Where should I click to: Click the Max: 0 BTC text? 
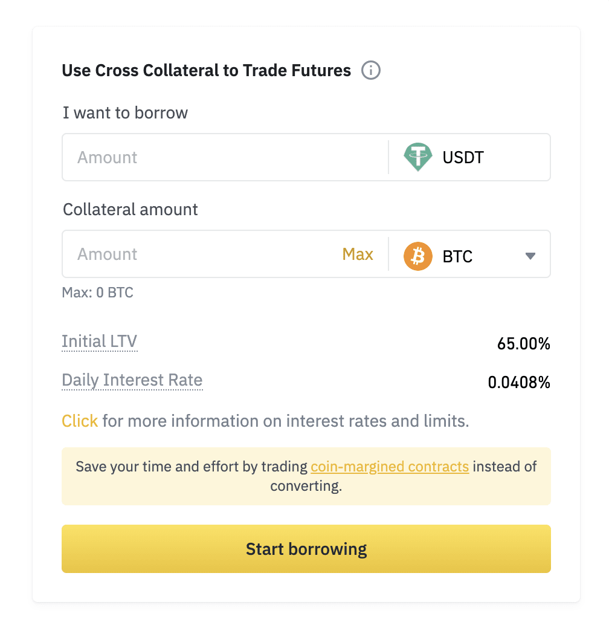tap(98, 293)
